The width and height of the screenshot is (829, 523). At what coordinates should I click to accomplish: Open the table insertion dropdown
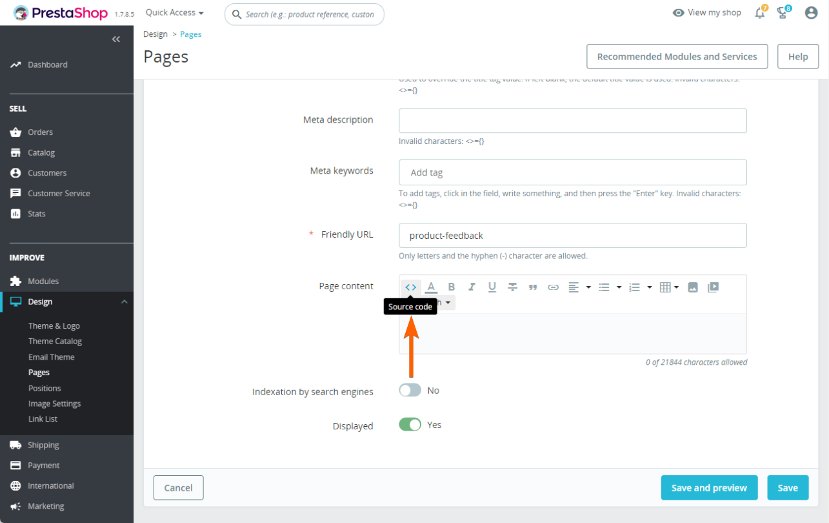[x=674, y=287]
